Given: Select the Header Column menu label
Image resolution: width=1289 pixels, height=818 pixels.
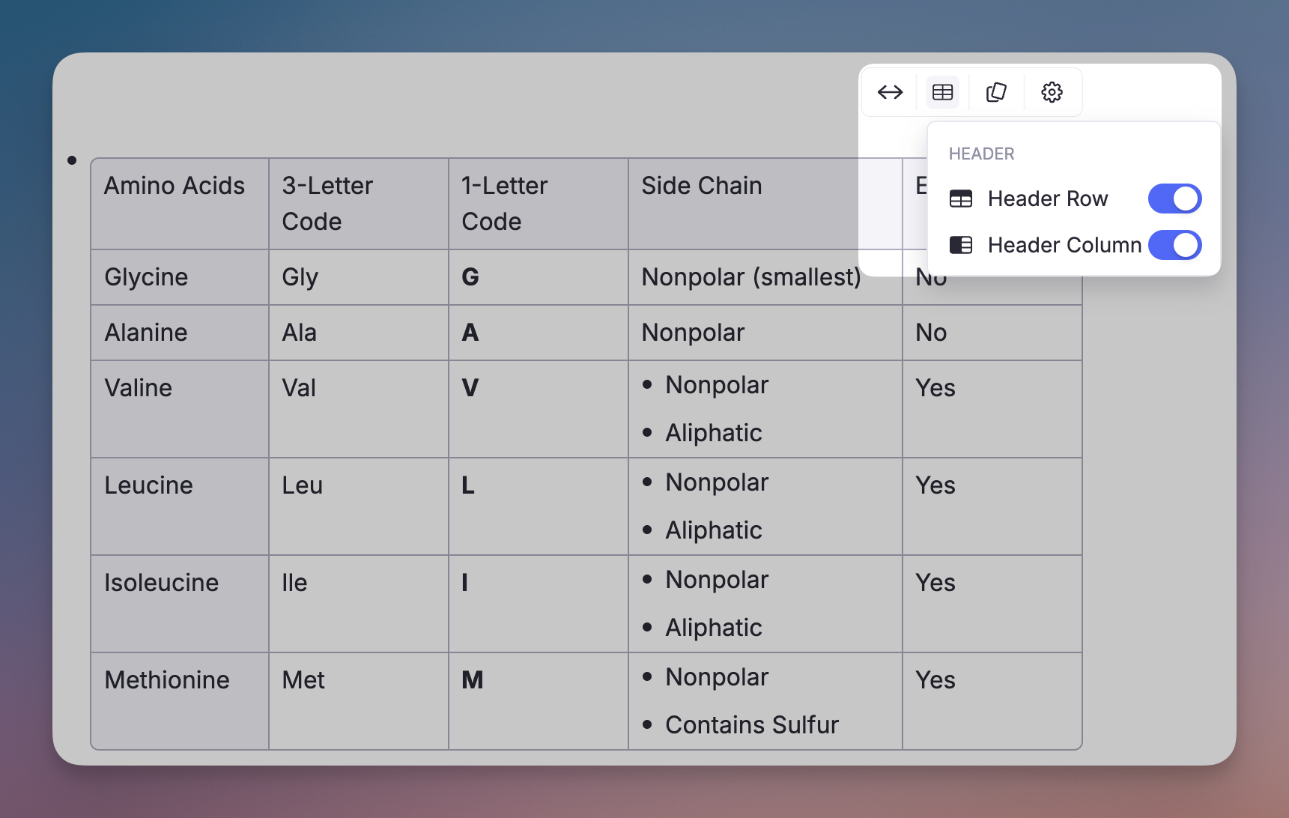Looking at the screenshot, I should pyautogui.click(x=1064, y=245).
